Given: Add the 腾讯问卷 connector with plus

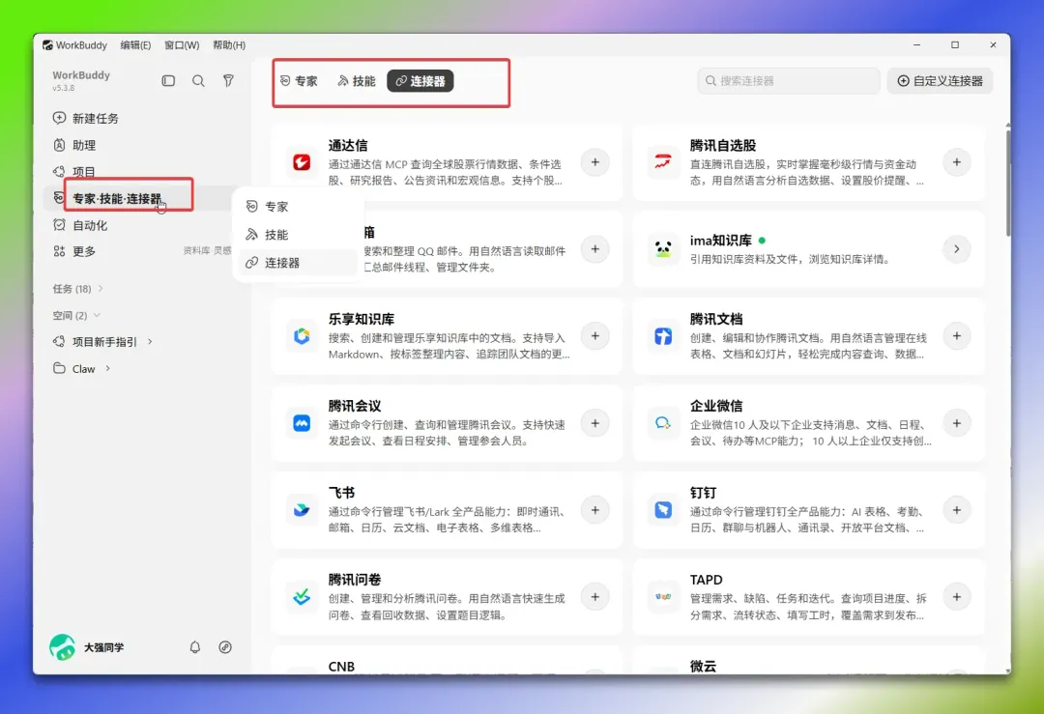Looking at the screenshot, I should click(x=595, y=597).
